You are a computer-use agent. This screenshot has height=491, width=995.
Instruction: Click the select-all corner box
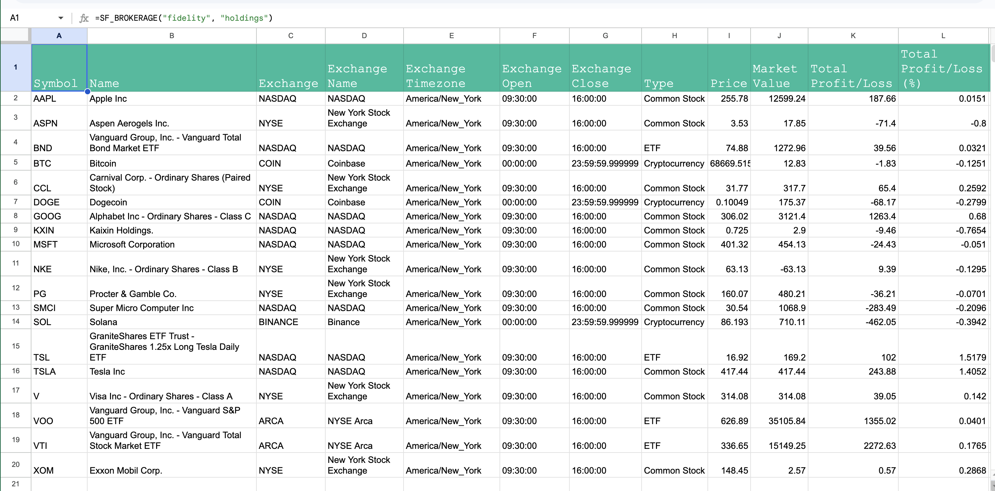[x=15, y=35]
